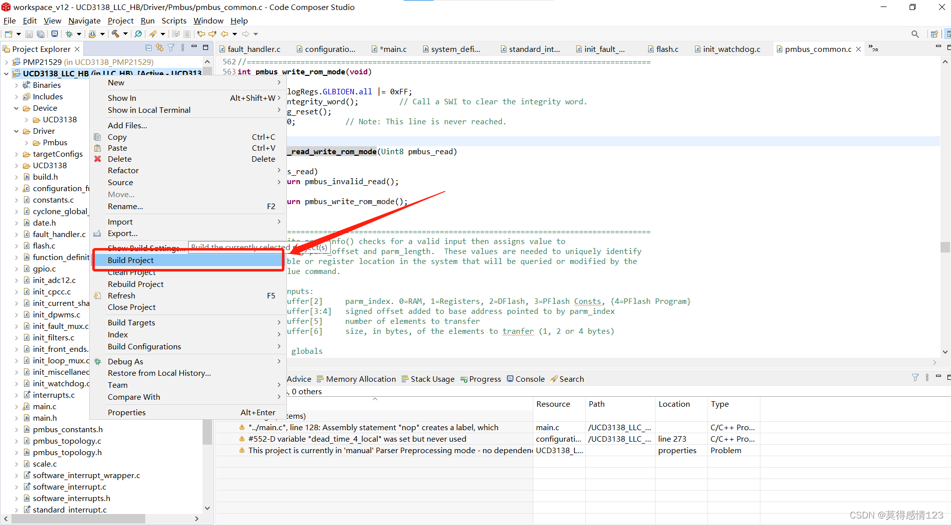Viewport: 951px width, 525px height.
Task: Click the hammer Build toolbar icon
Action: (x=115, y=34)
